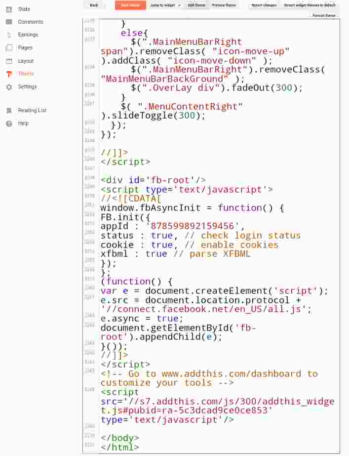The width and height of the screenshot is (349, 456).
Task: Click the ").slideToggle(300);" code line
Action: tap(153, 116)
